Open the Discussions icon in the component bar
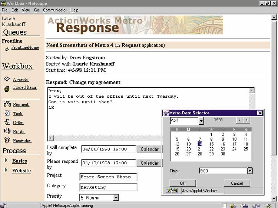Image resolution: width=278 pixels, height=208 pixels. (256, 205)
